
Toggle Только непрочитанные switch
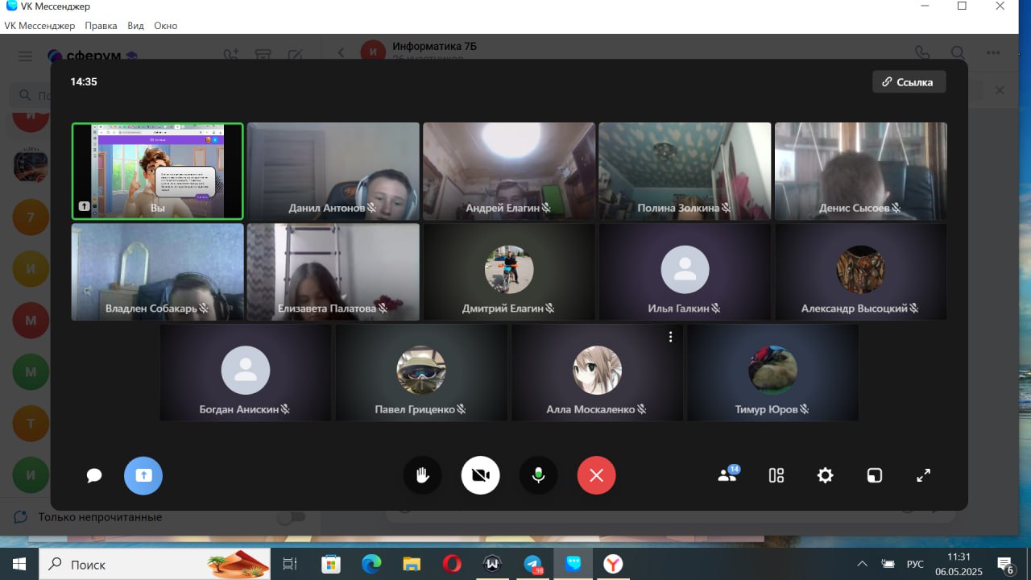click(x=292, y=517)
